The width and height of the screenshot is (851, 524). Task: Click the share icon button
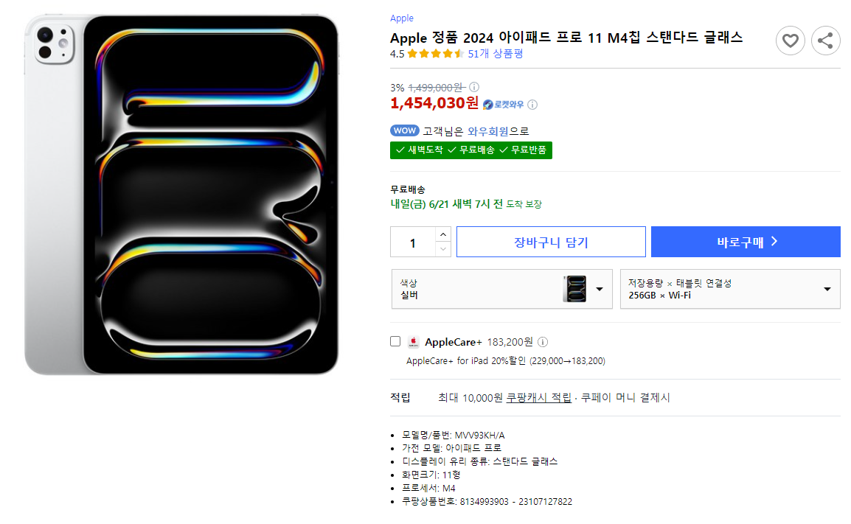[825, 41]
